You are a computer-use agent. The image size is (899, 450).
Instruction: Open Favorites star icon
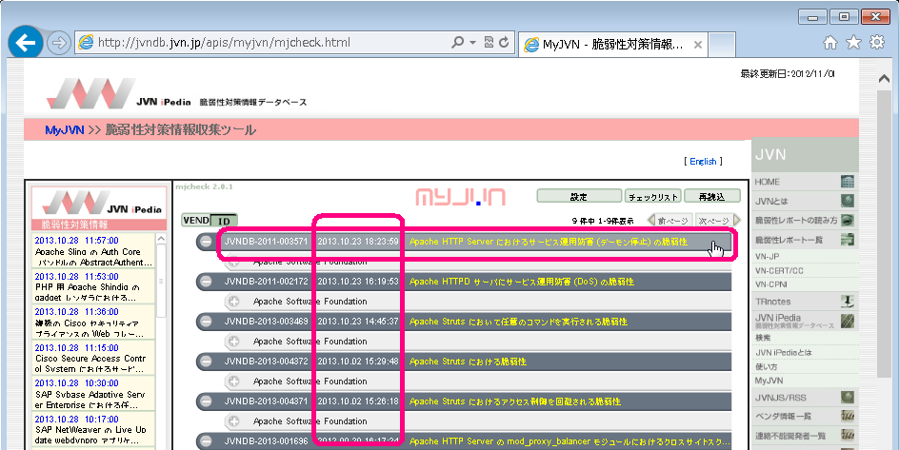pyautogui.click(x=853, y=43)
